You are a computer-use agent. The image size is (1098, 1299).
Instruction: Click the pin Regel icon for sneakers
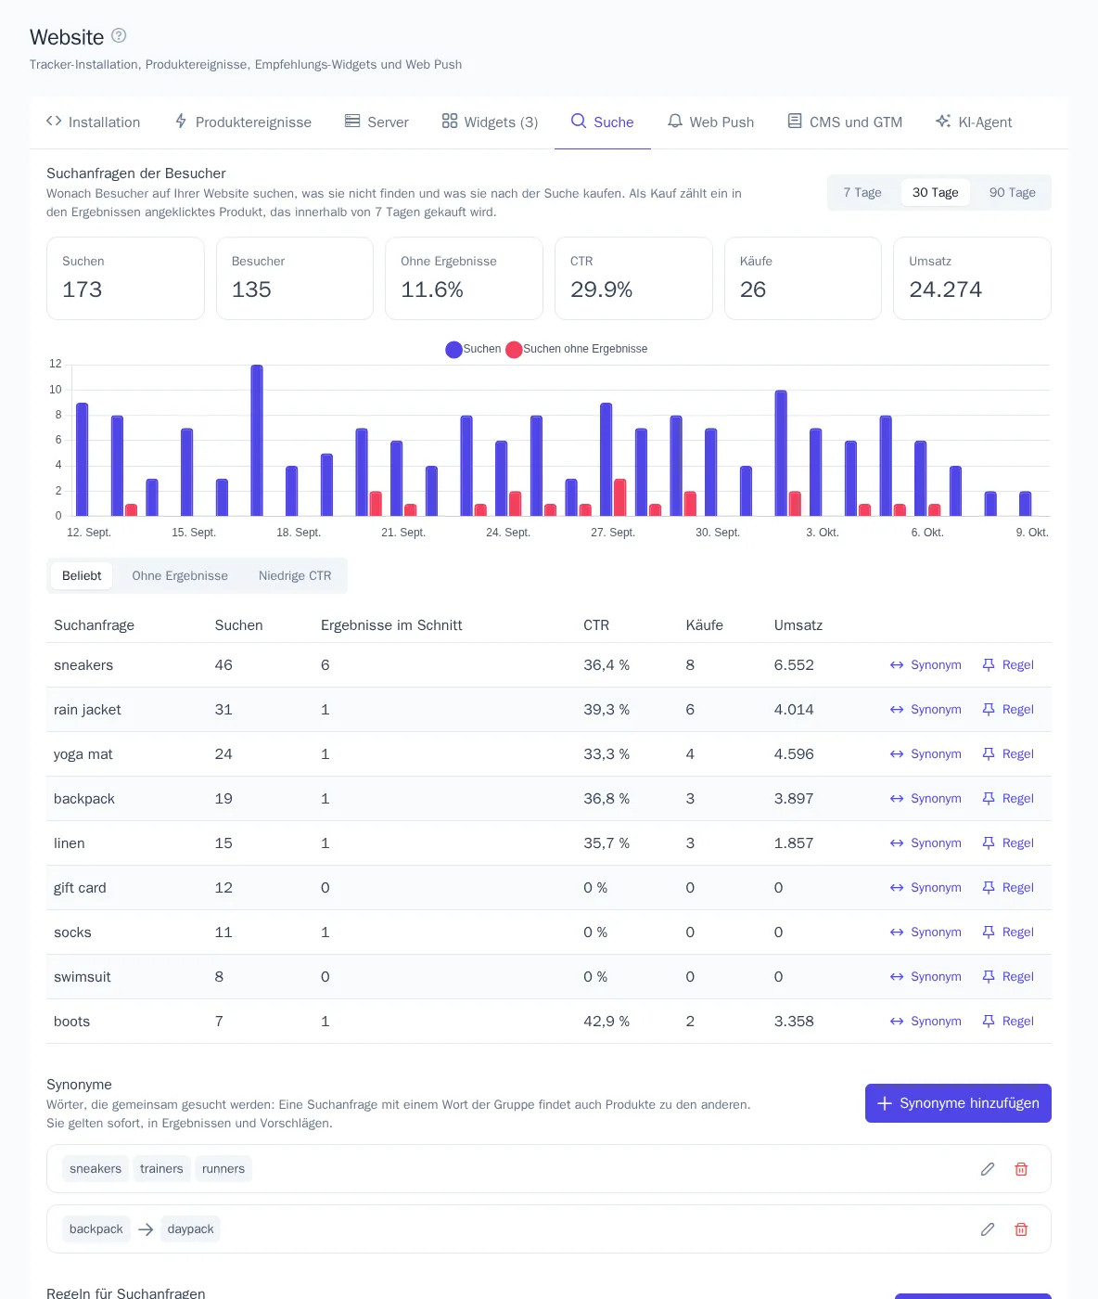(x=989, y=665)
